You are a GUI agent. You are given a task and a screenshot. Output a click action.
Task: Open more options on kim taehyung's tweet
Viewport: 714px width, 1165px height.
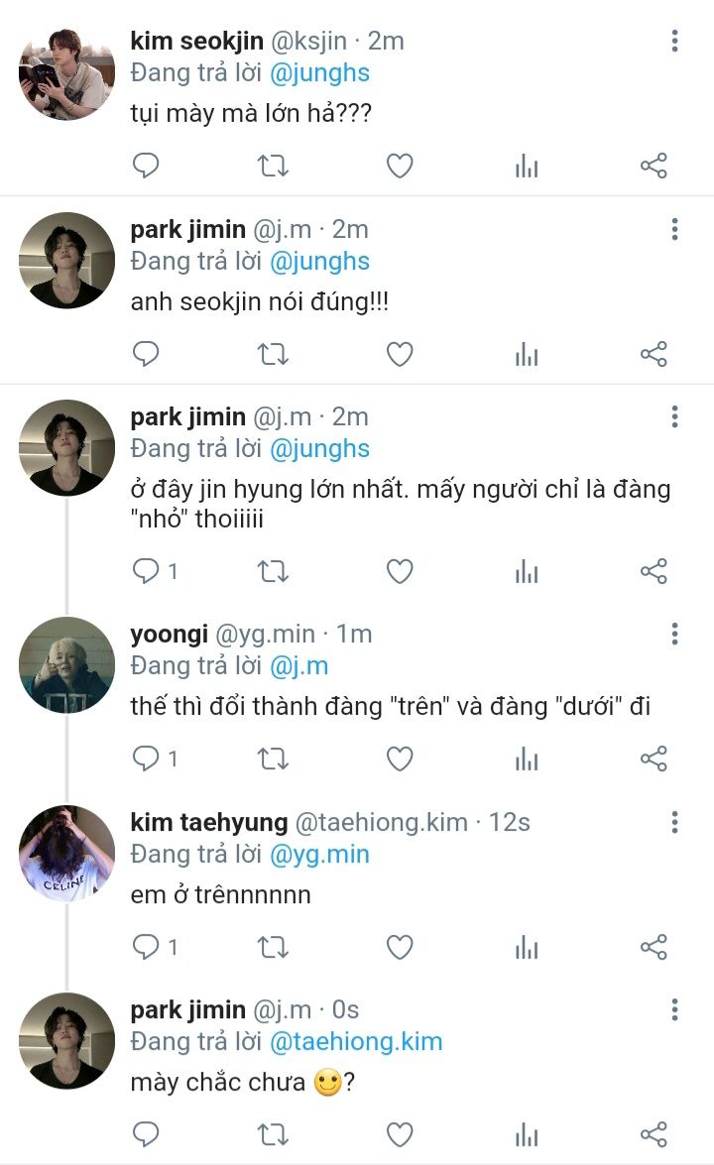(x=674, y=823)
